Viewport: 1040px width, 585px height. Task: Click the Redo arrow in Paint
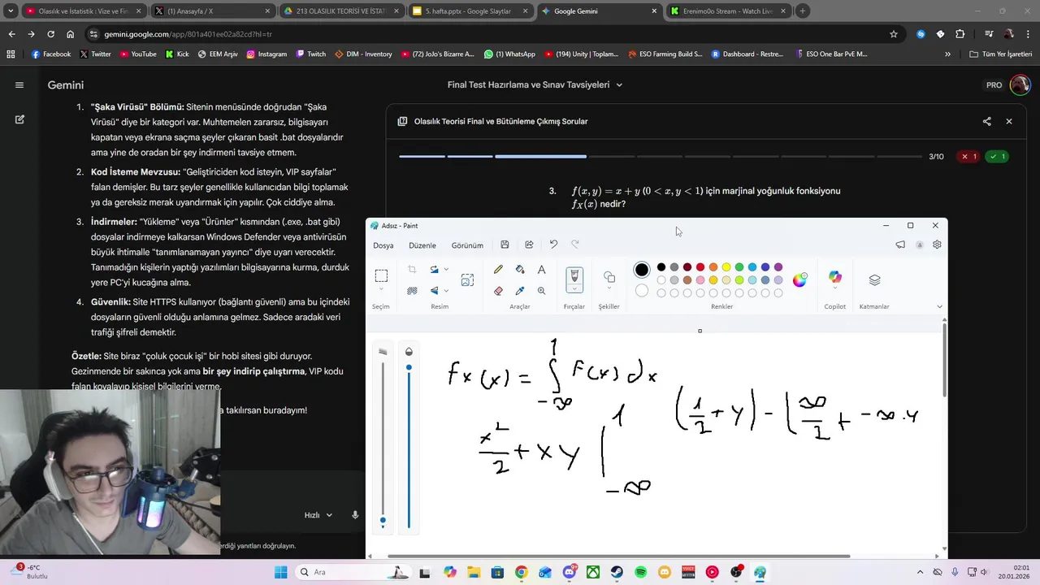coord(575,245)
